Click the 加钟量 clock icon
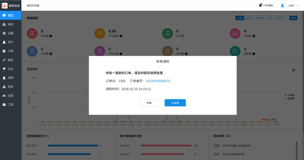Screen dimensions: 304x160 pos(167,51)
